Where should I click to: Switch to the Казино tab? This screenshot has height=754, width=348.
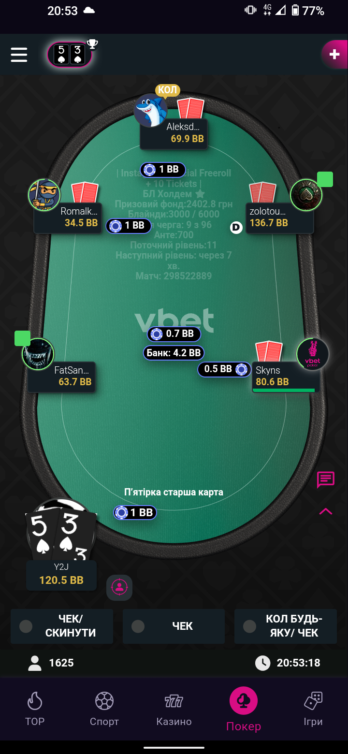[x=174, y=709]
